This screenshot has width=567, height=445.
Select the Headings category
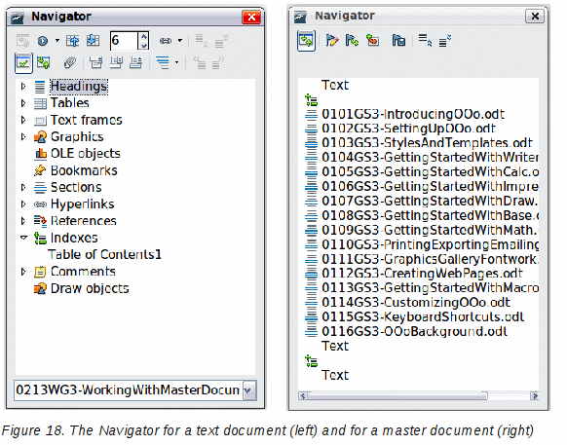[x=79, y=87]
